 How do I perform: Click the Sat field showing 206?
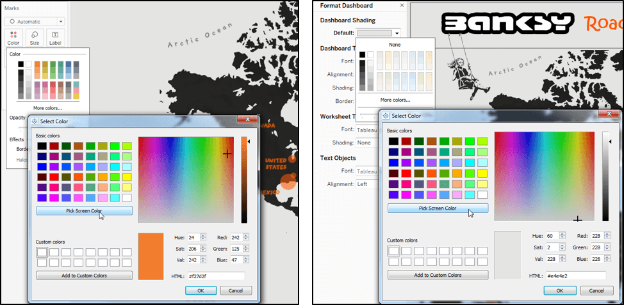tap(193, 249)
